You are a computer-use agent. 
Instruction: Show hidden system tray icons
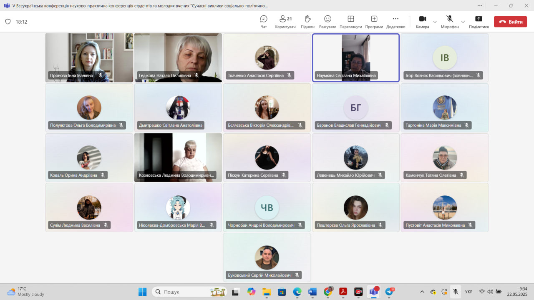(x=422, y=292)
